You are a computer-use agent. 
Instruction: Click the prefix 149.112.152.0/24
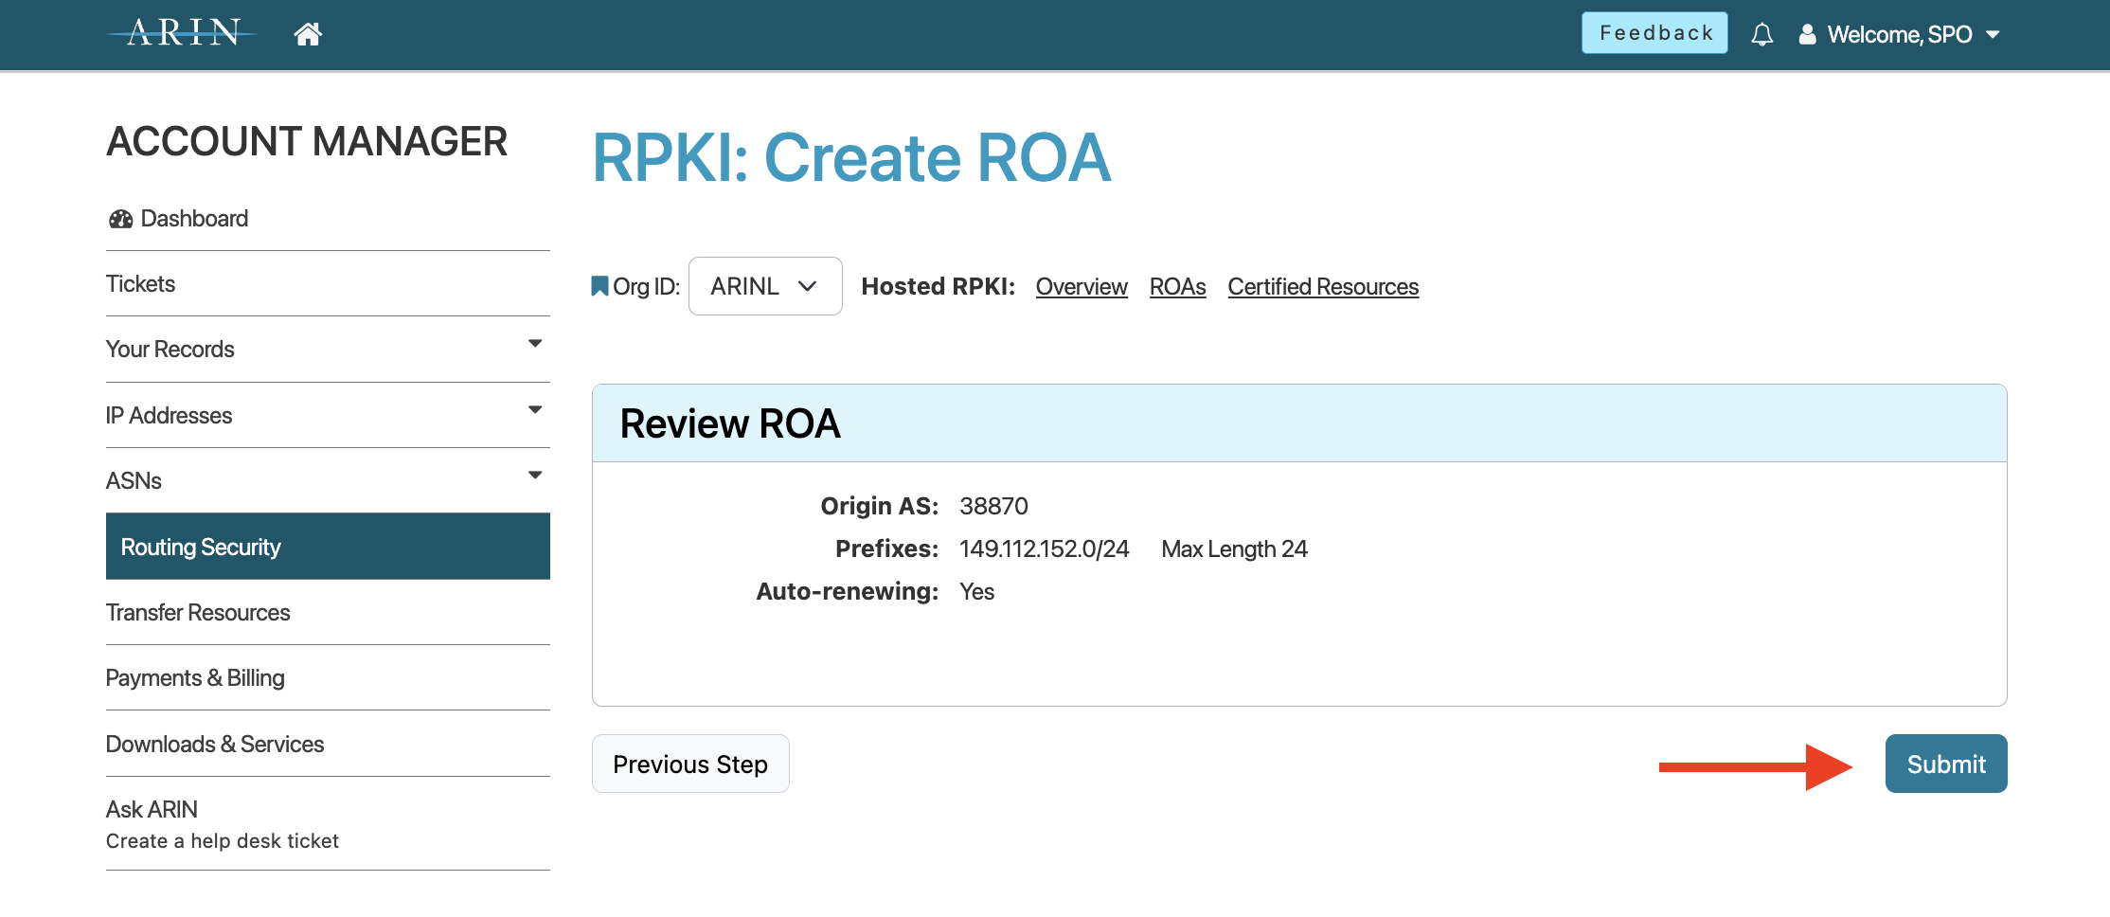[1044, 548]
